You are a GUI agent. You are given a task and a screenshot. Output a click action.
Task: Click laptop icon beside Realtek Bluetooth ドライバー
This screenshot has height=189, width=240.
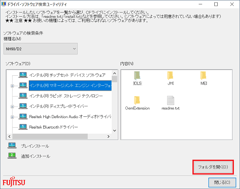coord(23,127)
